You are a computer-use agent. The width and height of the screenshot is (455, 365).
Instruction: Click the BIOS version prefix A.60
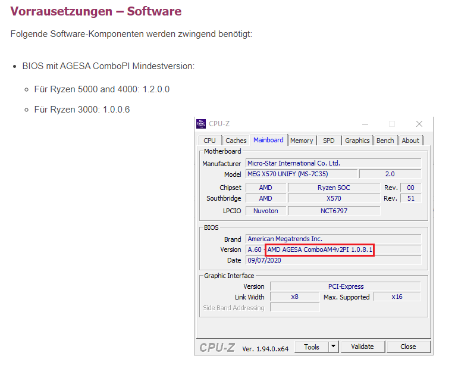click(255, 249)
